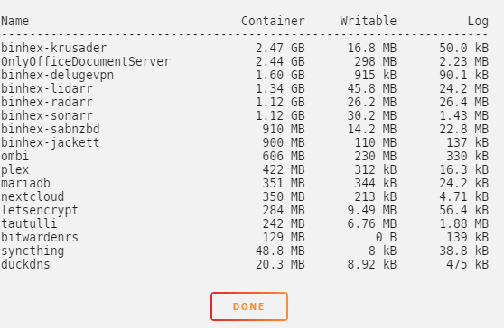This screenshot has height=328, width=504.
Task: Click the duckdns entry
Action: point(25,264)
